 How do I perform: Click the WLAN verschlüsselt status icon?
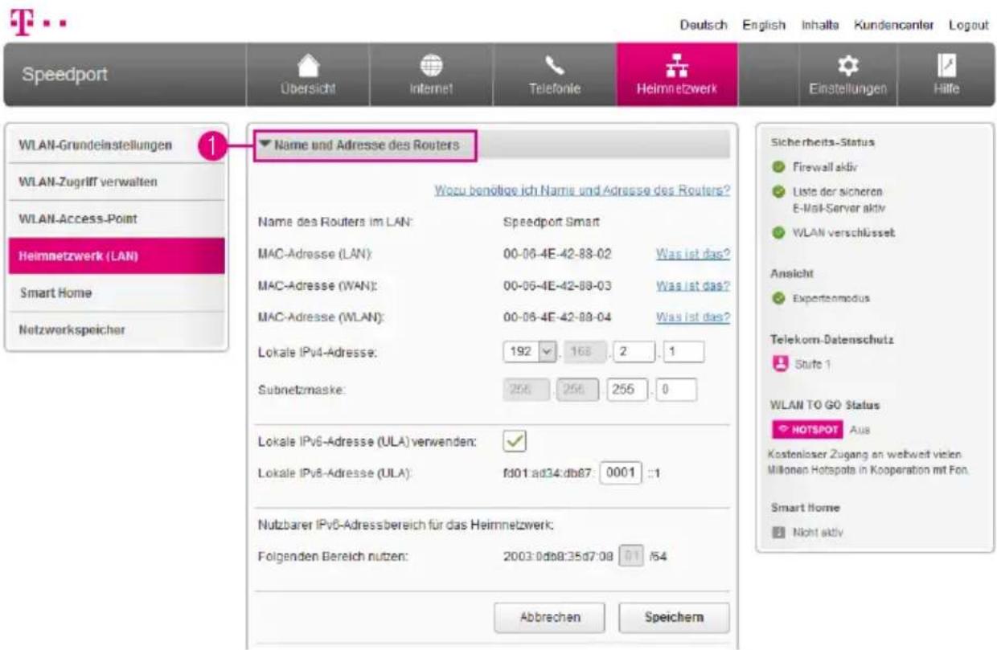pos(777,232)
